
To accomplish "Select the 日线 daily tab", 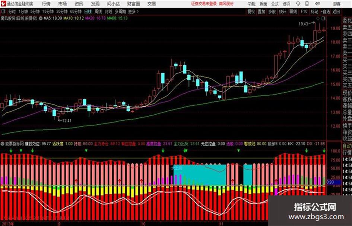I will point(88,12).
